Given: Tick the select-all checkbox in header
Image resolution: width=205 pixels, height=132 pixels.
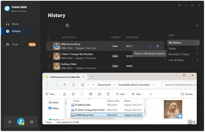Looking at the screenshot, I should [49, 38].
